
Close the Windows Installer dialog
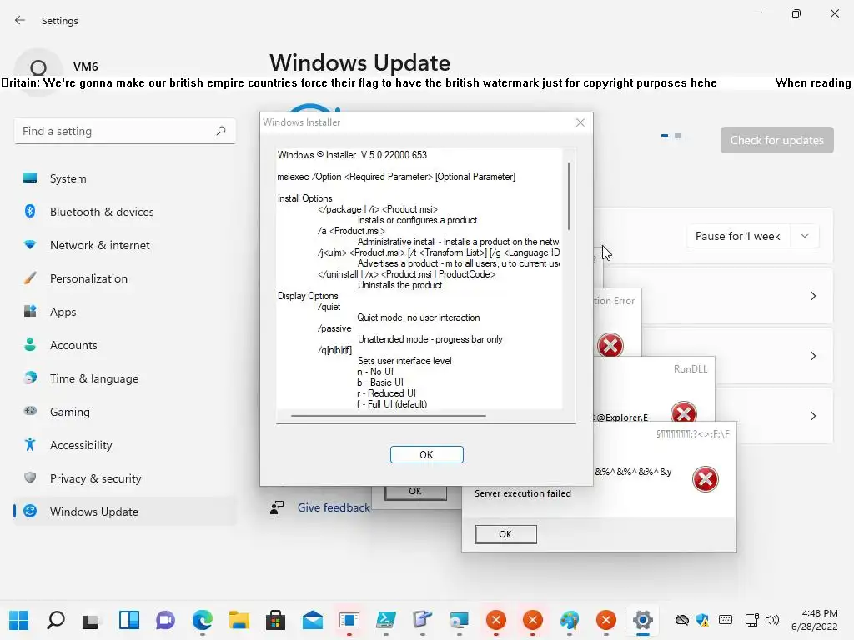[x=580, y=122]
